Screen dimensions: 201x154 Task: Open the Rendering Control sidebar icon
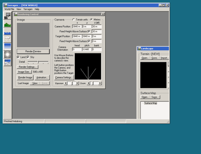point(7,16)
